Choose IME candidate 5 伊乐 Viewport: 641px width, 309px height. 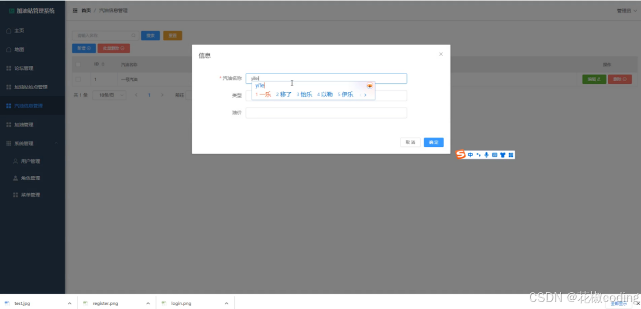pos(345,94)
